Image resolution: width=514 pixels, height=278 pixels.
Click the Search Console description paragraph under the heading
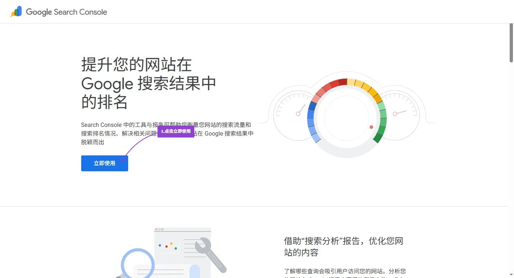(167, 133)
